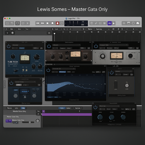This screenshot has height=145, width=145.
Task: Open the Tools menu above the ruler
Action: pyautogui.click(x=55, y=29)
